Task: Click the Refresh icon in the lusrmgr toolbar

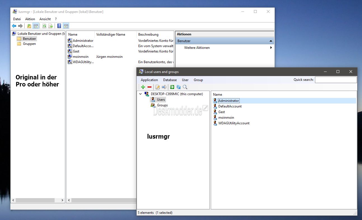Action: pos(44,26)
